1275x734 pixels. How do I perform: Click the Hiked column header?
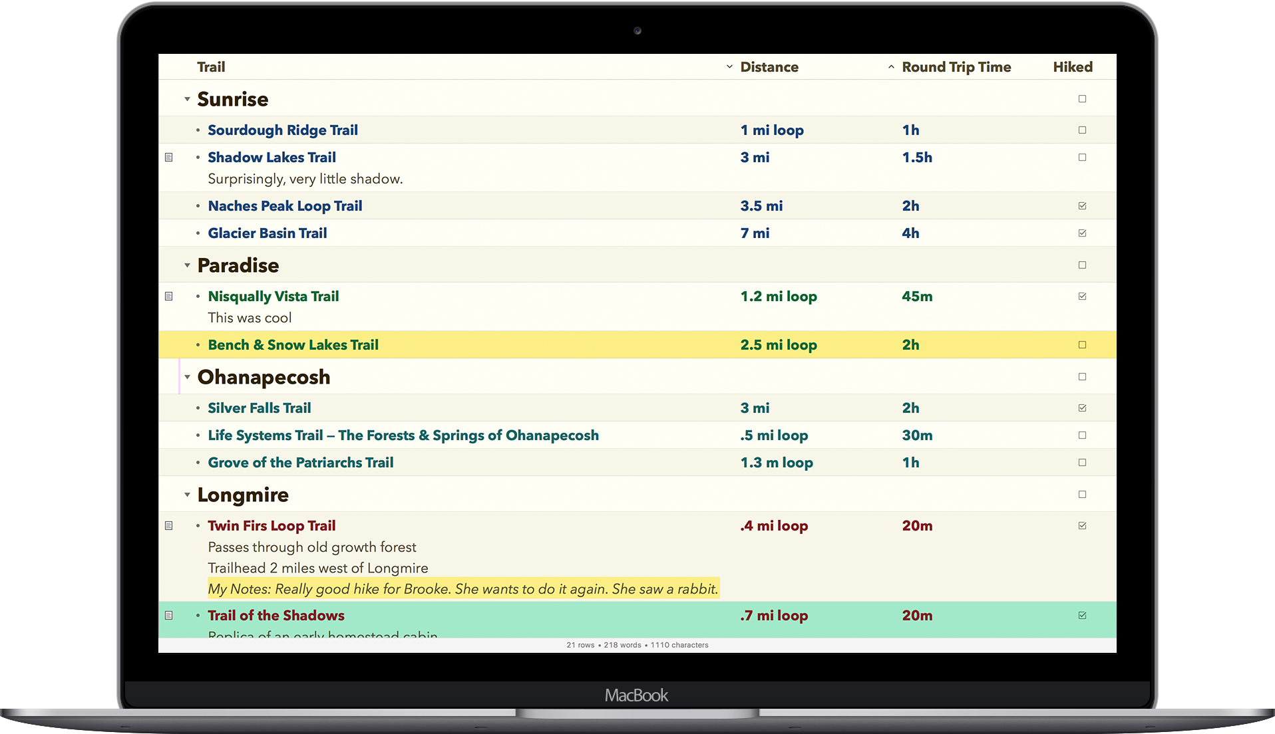pyautogui.click(x=1073, y=67)
